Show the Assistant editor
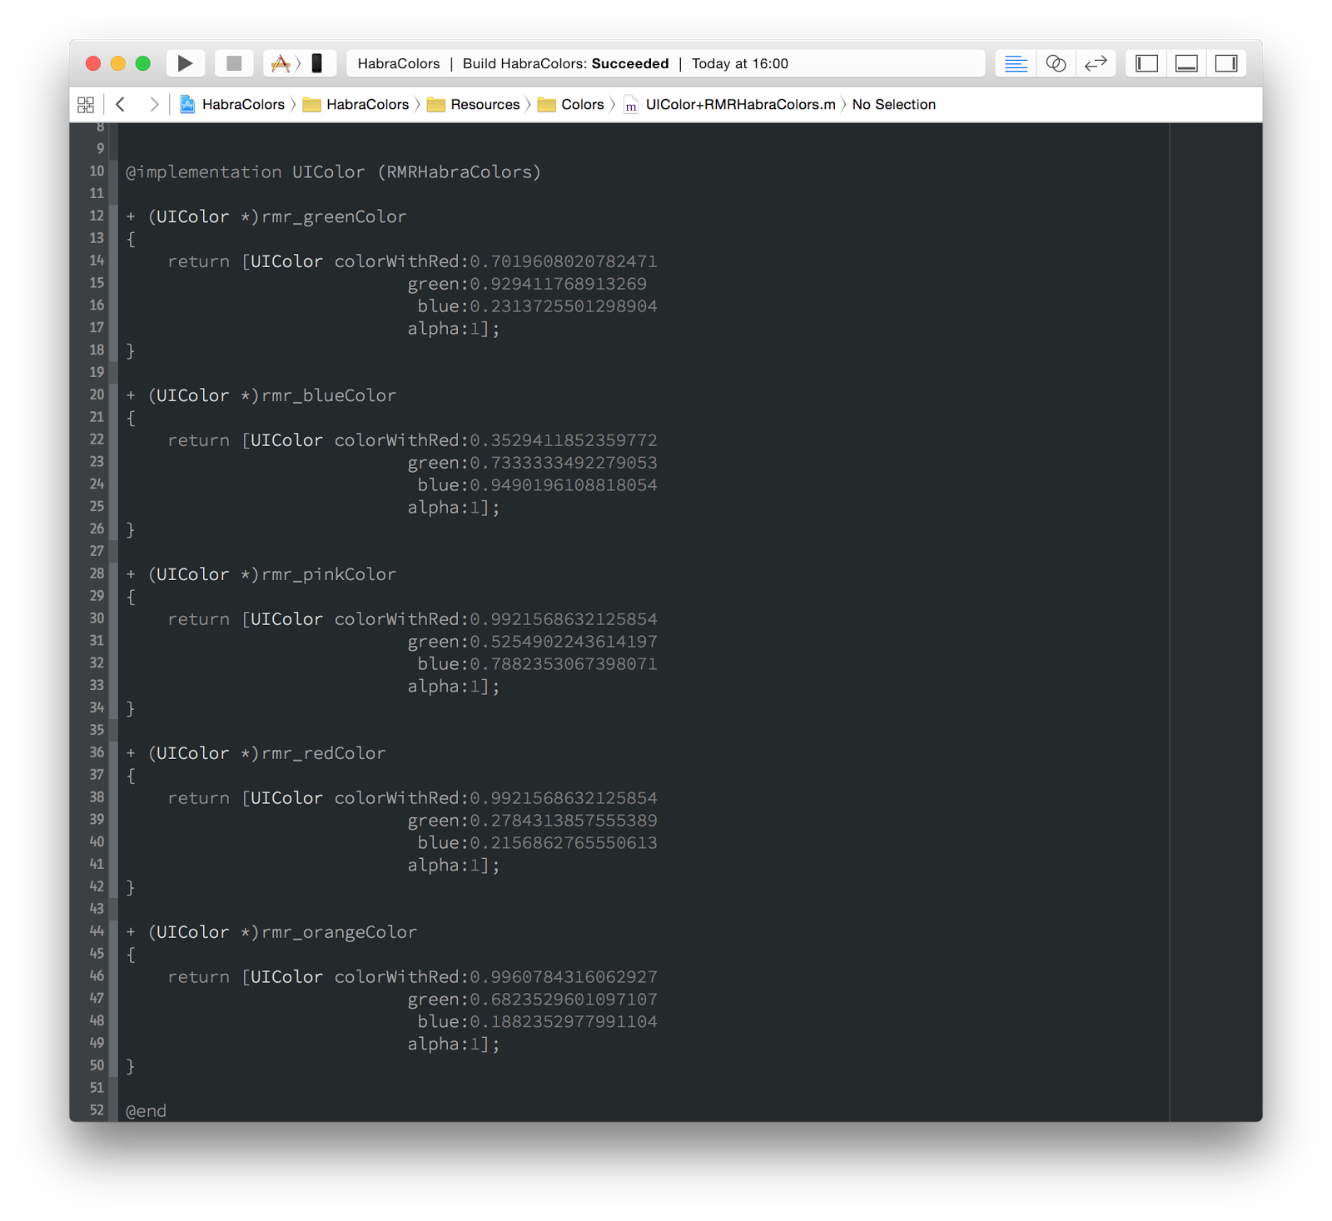 1056,63
